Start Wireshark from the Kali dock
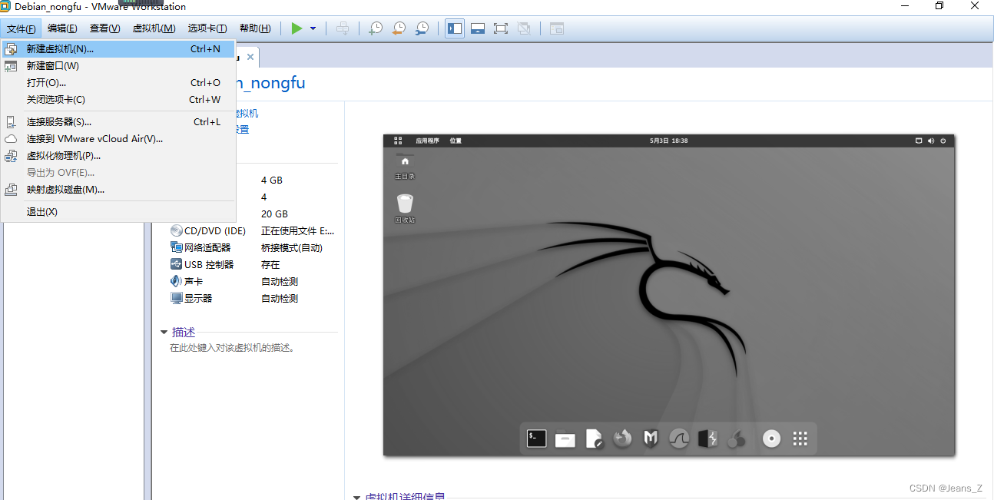This screenshot has width=994, height=500. 678,439
